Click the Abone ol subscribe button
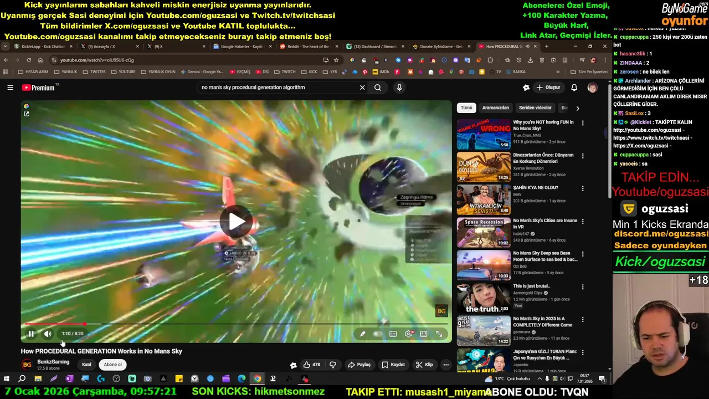The width and height of the screenshot is (709, 399). [x=112, y=365]
